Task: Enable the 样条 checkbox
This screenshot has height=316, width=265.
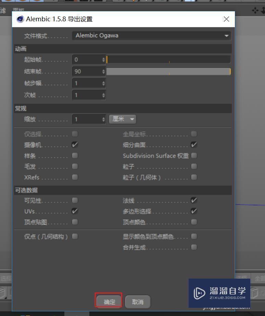Action: click(x=75, y=155)
